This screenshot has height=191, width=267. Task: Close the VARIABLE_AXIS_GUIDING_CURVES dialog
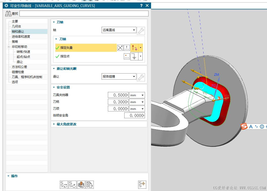tap(147, 6)
